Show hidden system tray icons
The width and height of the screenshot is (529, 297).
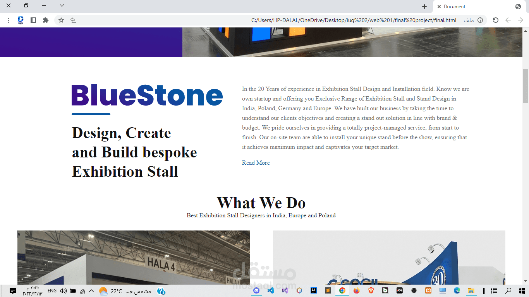click(x=91, y=291)
